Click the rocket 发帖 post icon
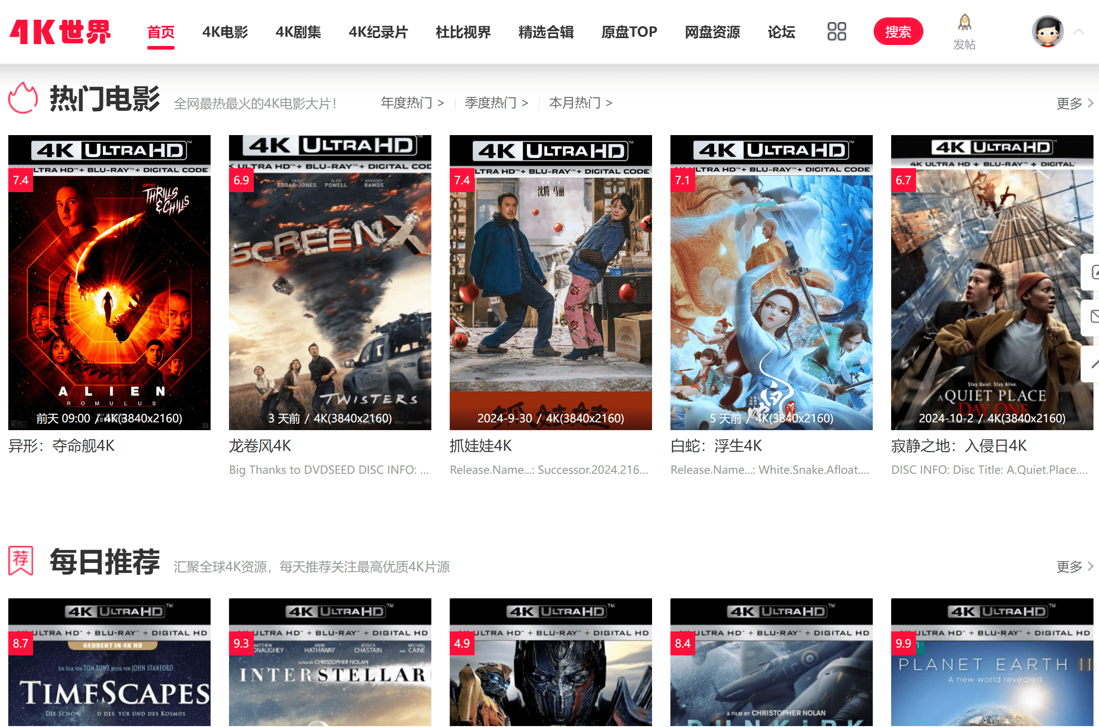This screenshot has height=727, width=1099. [x=964, y=23]
